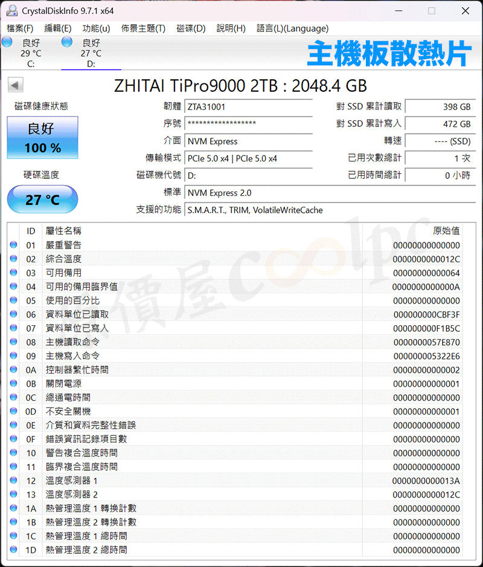Open the 檔案(F) menu

[20, 28]
